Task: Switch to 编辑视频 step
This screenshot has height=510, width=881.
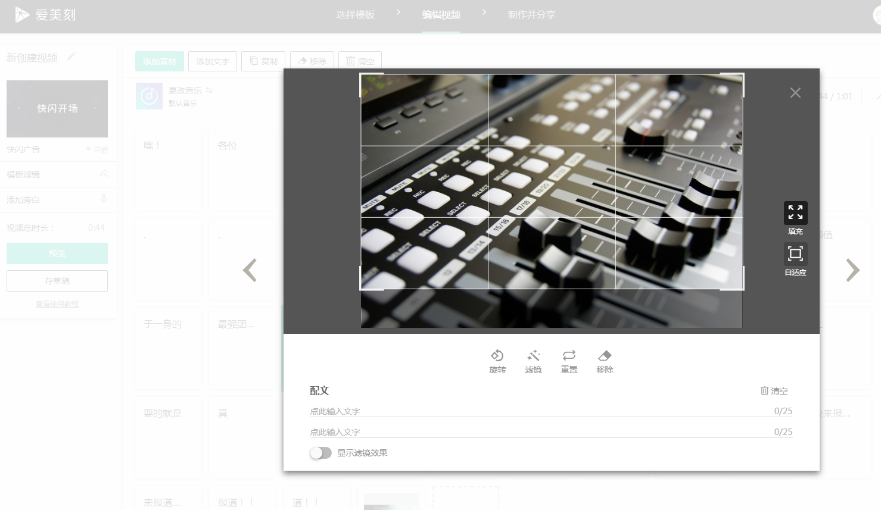Action: point(441,15)
